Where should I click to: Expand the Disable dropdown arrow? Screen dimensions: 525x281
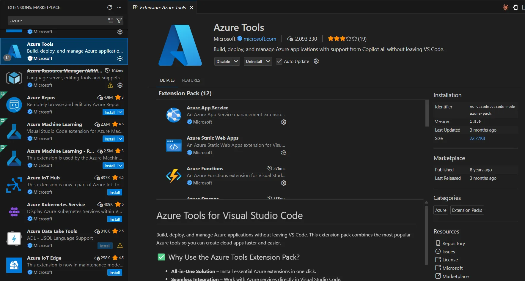point(236,61)
